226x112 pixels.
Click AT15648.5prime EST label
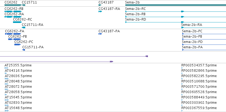pos(18,108)
